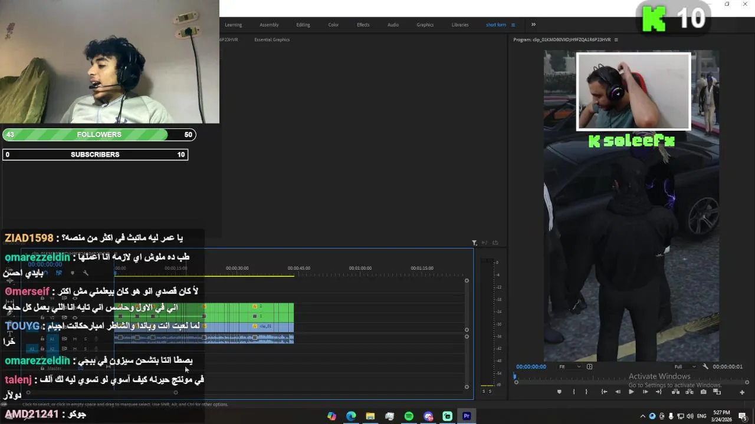Click ENG language indicator in tray
Screen dimensions: 755x424
(702, 416)
